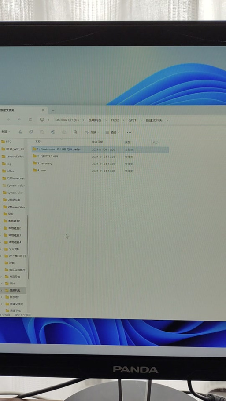Open the 查看 view dropdown
Screen dimensions: 226x401
click(x=112, y=132)
